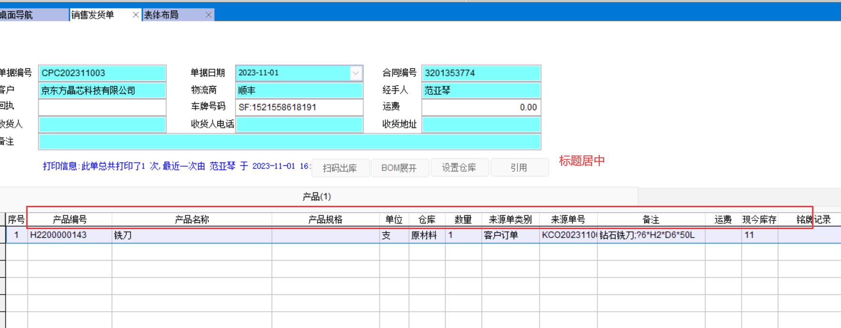Viewport: 841px width, 328px height.
Task: Click the 车牌号码 input field
Action: (299, 107)
